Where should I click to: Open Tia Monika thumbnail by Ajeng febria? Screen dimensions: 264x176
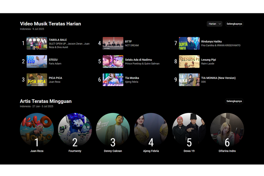[113, 80]
